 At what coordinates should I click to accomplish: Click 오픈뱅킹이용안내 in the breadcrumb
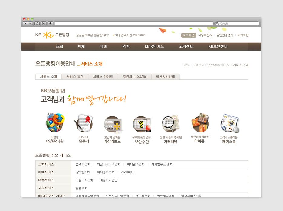[x=219, y=65]
